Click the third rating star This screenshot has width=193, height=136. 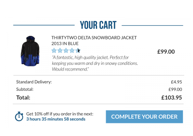click(66, 50)
